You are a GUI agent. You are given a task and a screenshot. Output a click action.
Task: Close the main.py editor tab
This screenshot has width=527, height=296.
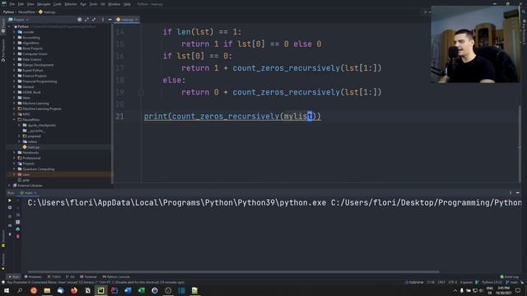[137, 20]
